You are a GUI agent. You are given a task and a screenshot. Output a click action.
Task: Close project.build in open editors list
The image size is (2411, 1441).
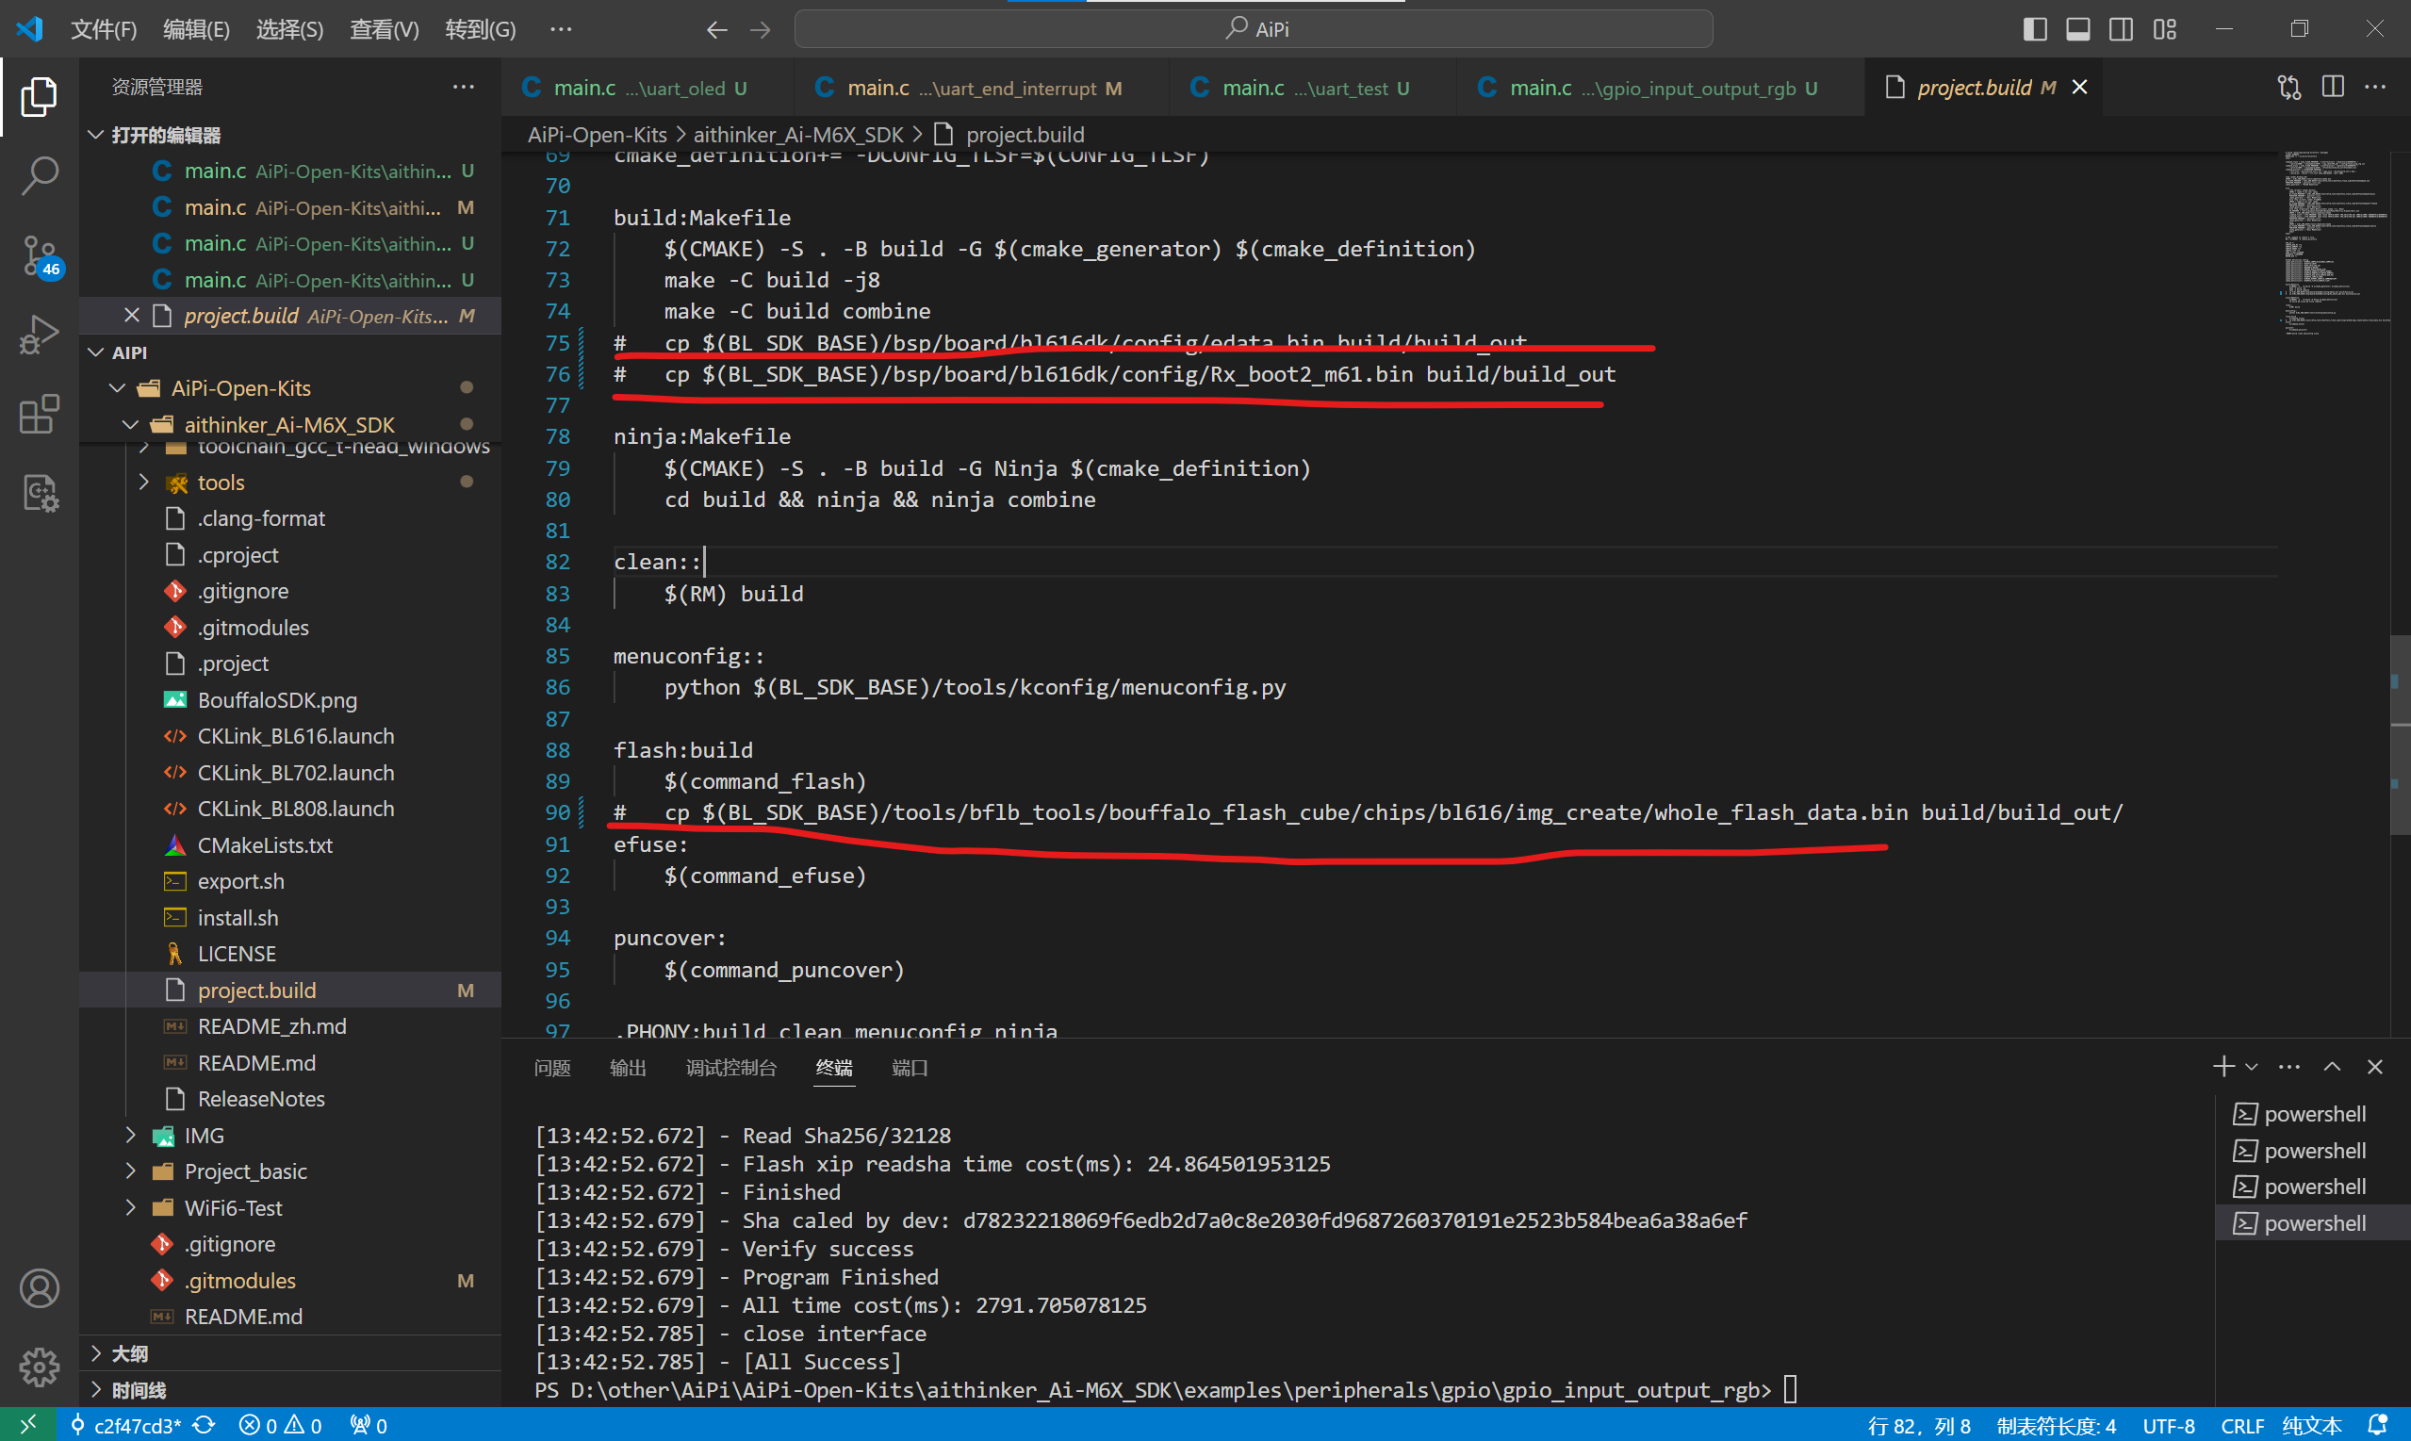(x=132, y=316)
